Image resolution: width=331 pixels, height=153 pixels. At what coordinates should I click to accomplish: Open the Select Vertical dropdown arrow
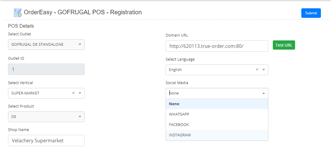(x=80, y=93)
